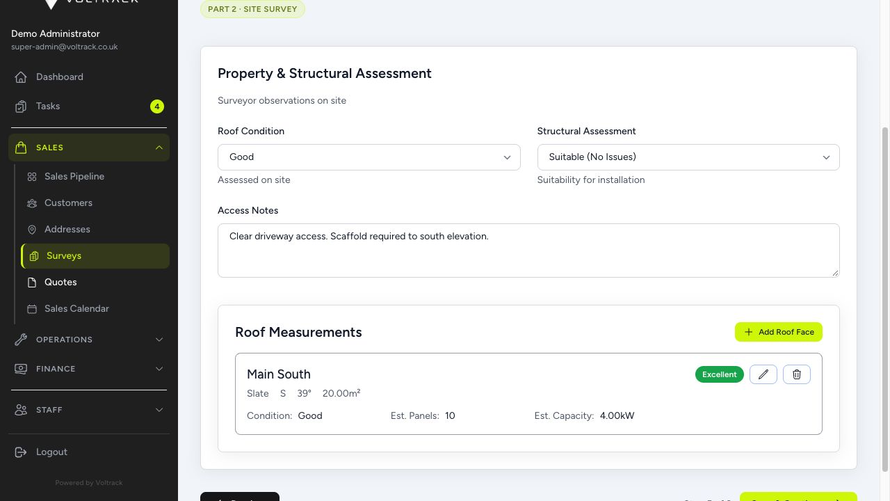Click the Add Roof Face button

pyautogui.click(x=779, y=332)
